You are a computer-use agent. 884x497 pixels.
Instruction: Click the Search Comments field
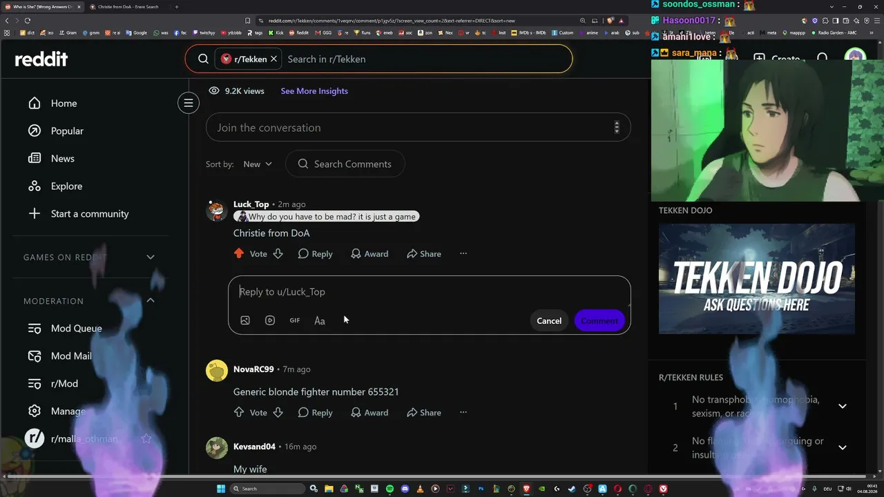[x=345, y=164]
